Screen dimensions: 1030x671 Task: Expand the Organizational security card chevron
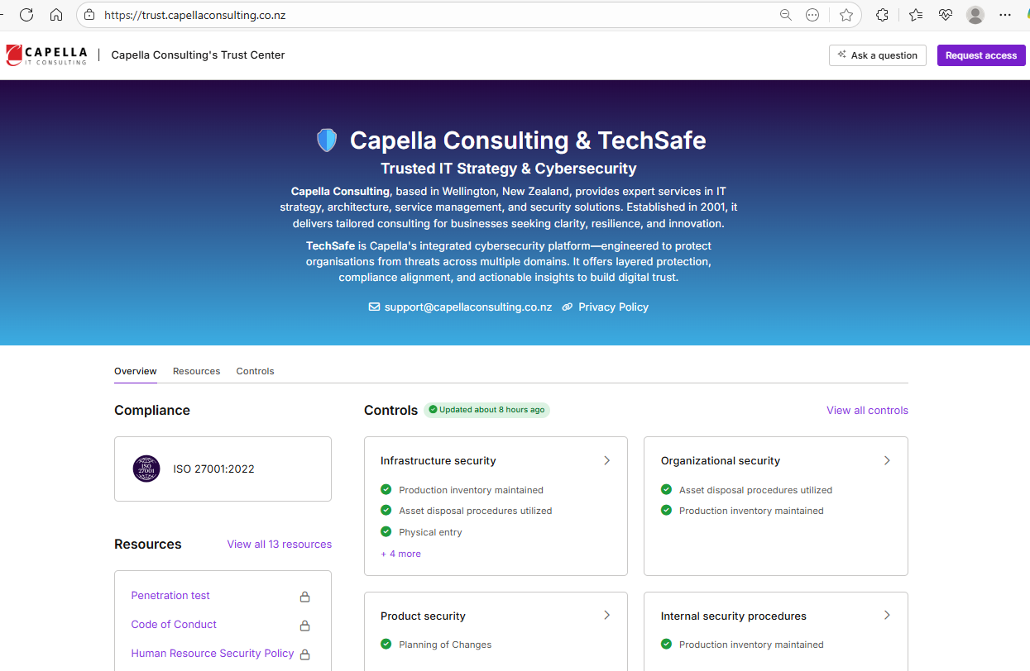point(887,460)
